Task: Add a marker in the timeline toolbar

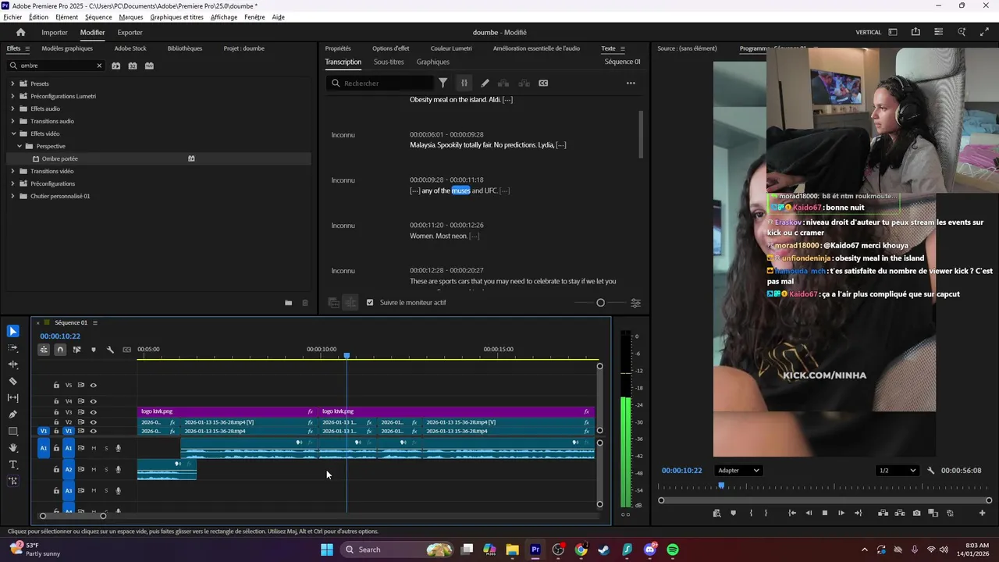Action: pos(94,350)
